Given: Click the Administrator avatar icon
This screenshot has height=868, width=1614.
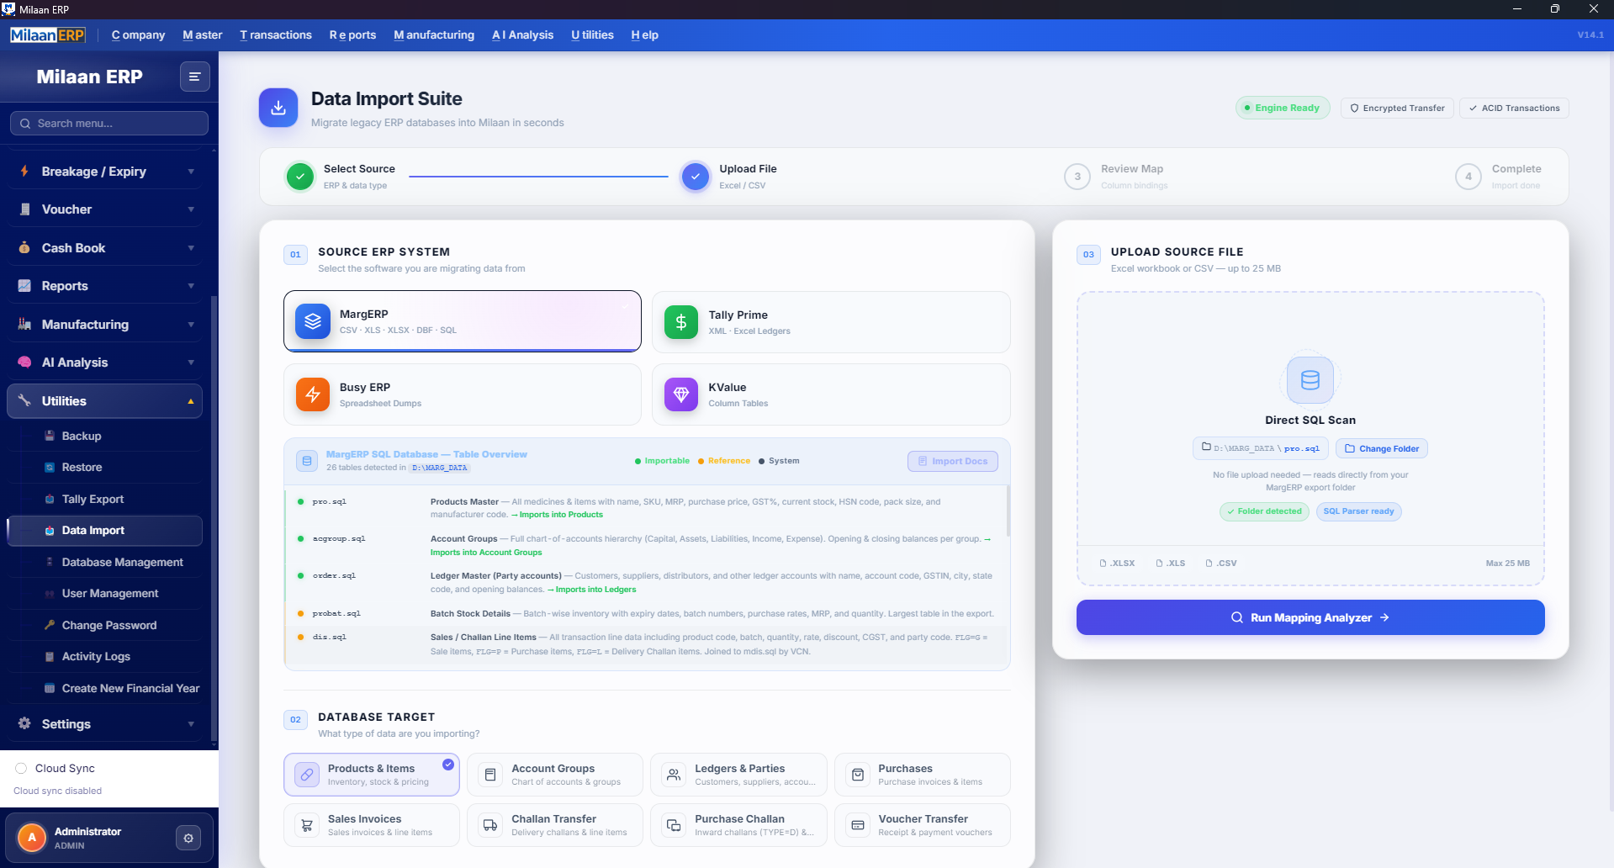Looking at the screenshot, I should coord(32,838).
